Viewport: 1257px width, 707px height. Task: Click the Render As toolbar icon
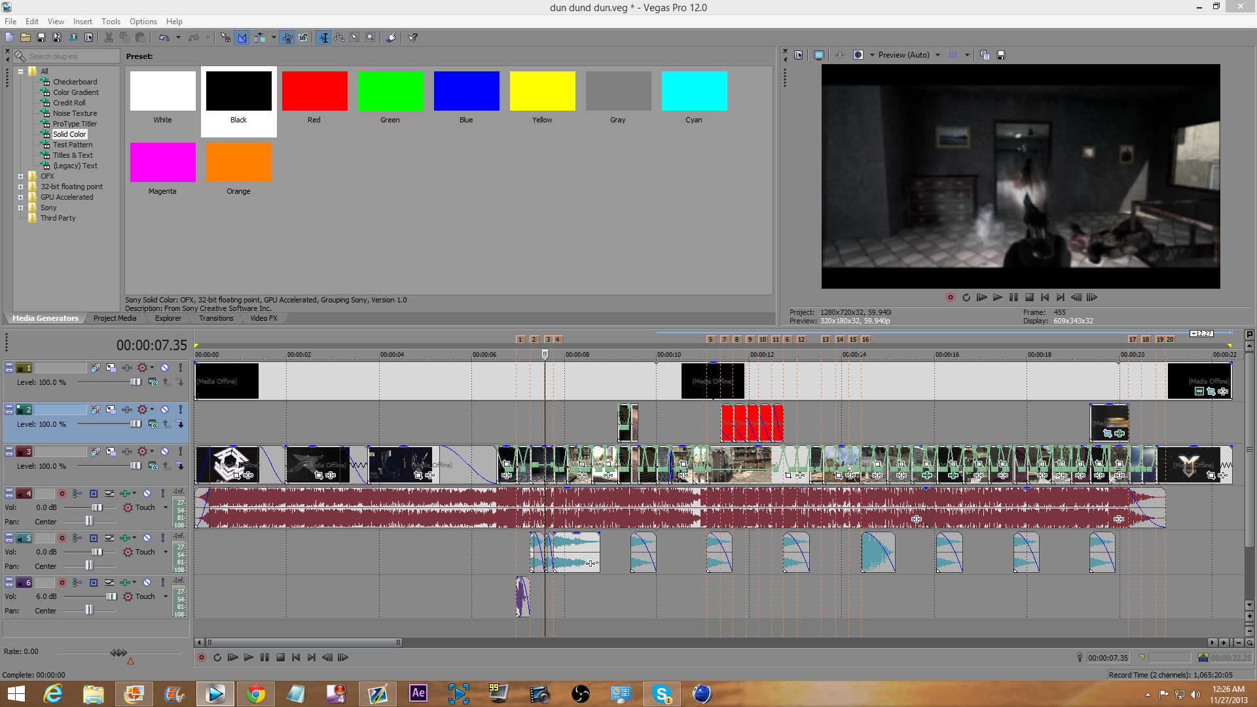pyautogui.click(x=73, y=37)
